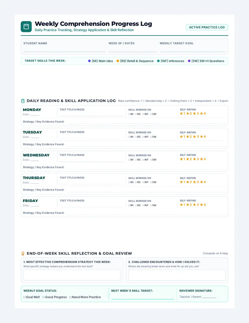Tick the Need More Practice checkbox
Screen dimensions: 249x323
(70, 297)
